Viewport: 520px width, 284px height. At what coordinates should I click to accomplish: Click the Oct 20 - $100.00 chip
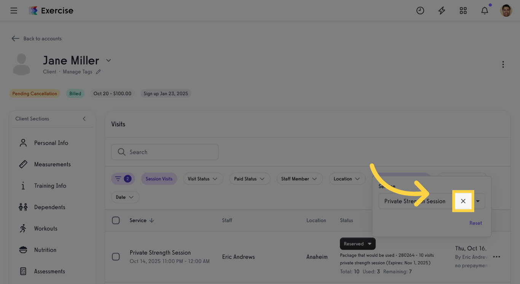[112, 93]
